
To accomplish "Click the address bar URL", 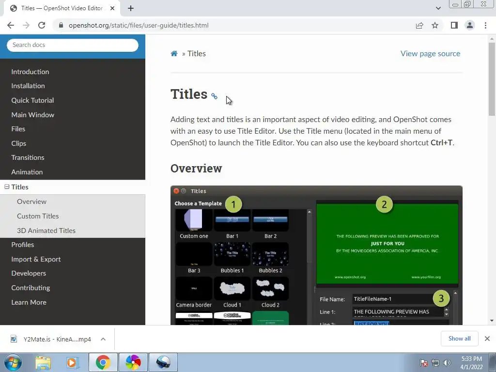I will coord(139,25).
